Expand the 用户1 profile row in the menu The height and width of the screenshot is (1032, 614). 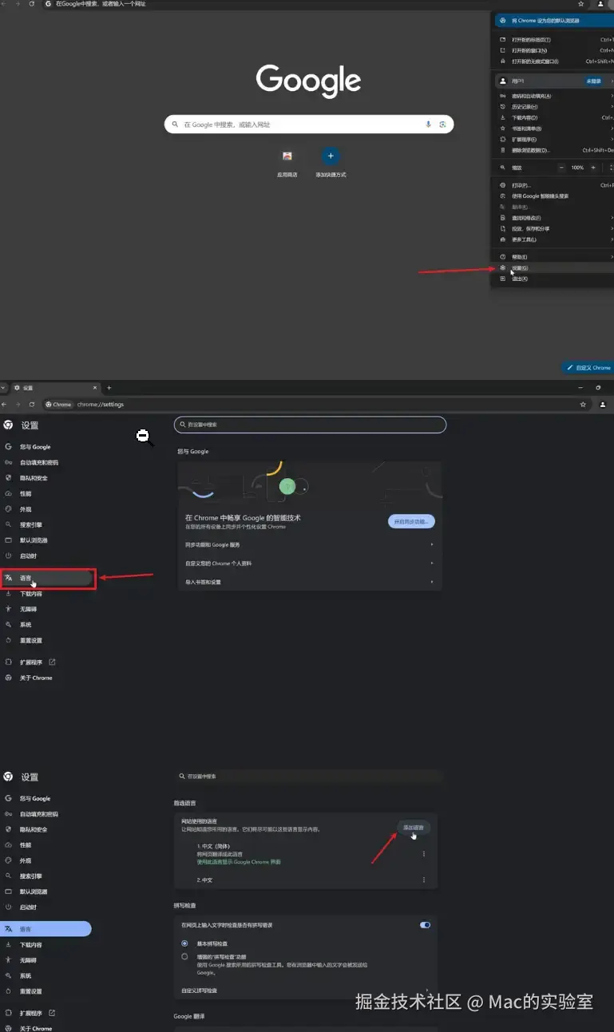(x=554, y=81)
